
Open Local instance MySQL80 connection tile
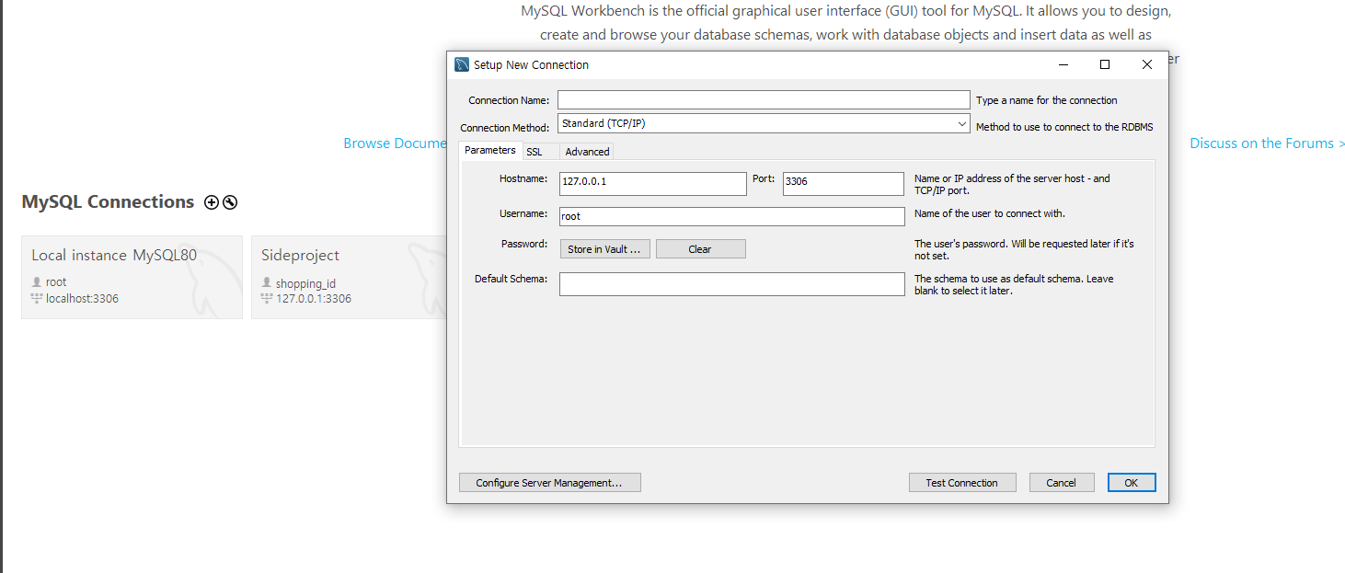132,277
